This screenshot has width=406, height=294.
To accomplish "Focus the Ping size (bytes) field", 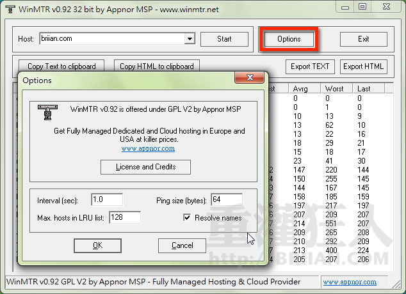I will click(226, 200).
